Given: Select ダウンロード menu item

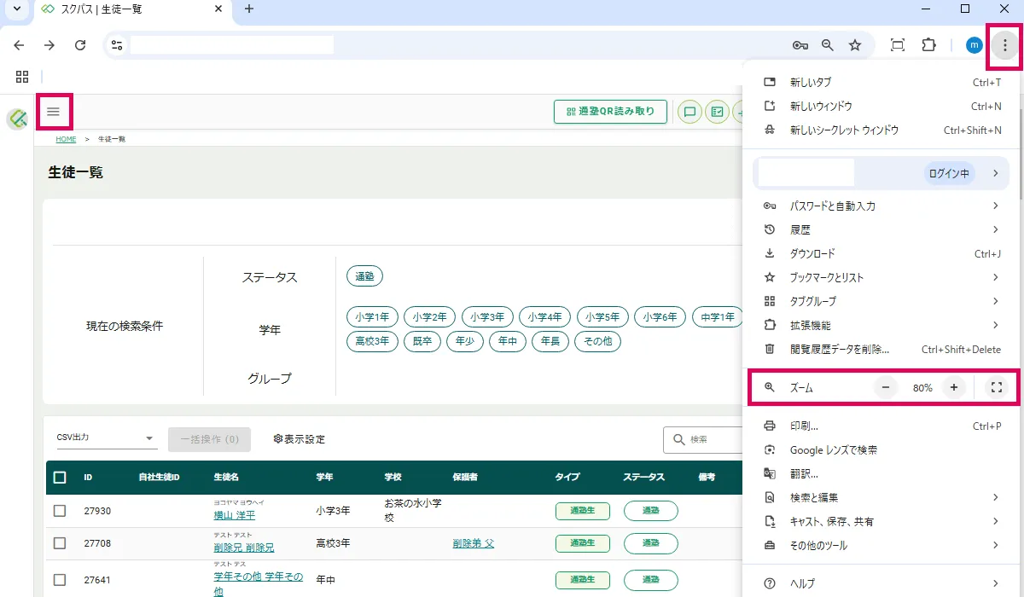Looking at the screenshot, I should (881, 254).
